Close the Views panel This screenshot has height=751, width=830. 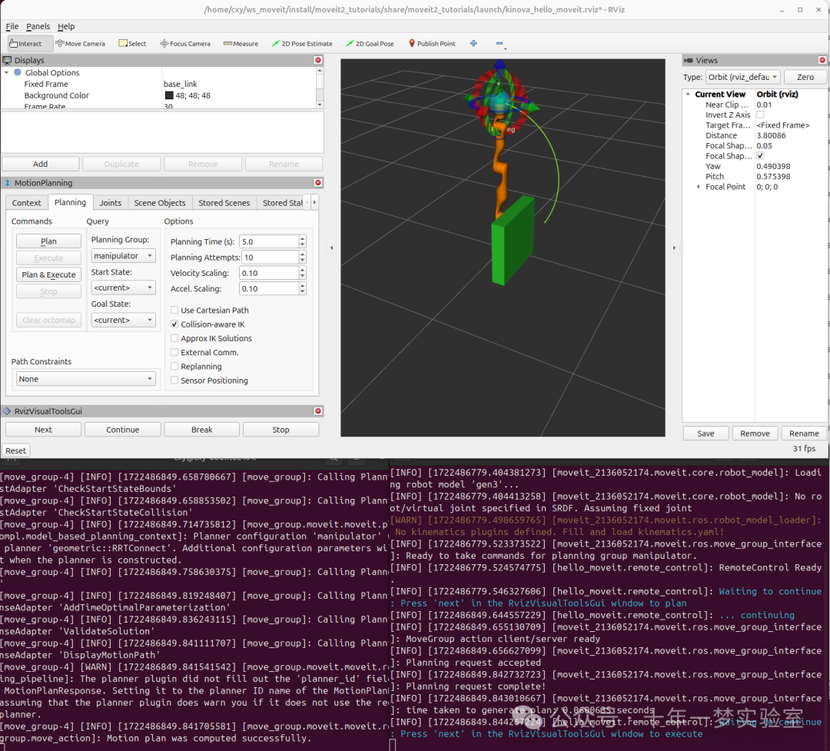coord(822,61)
